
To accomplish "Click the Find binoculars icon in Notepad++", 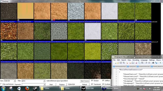I will tap(153, 63).
